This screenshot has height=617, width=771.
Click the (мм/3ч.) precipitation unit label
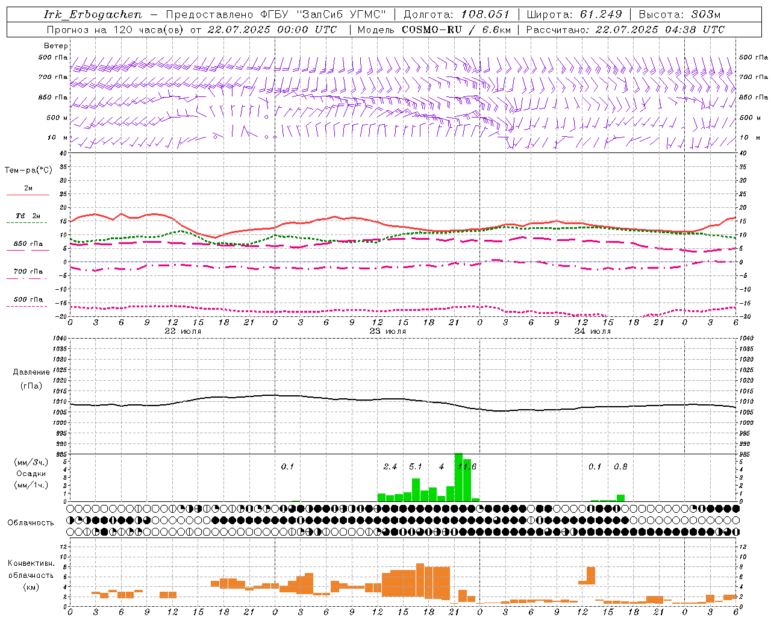(x=31, y=462)
